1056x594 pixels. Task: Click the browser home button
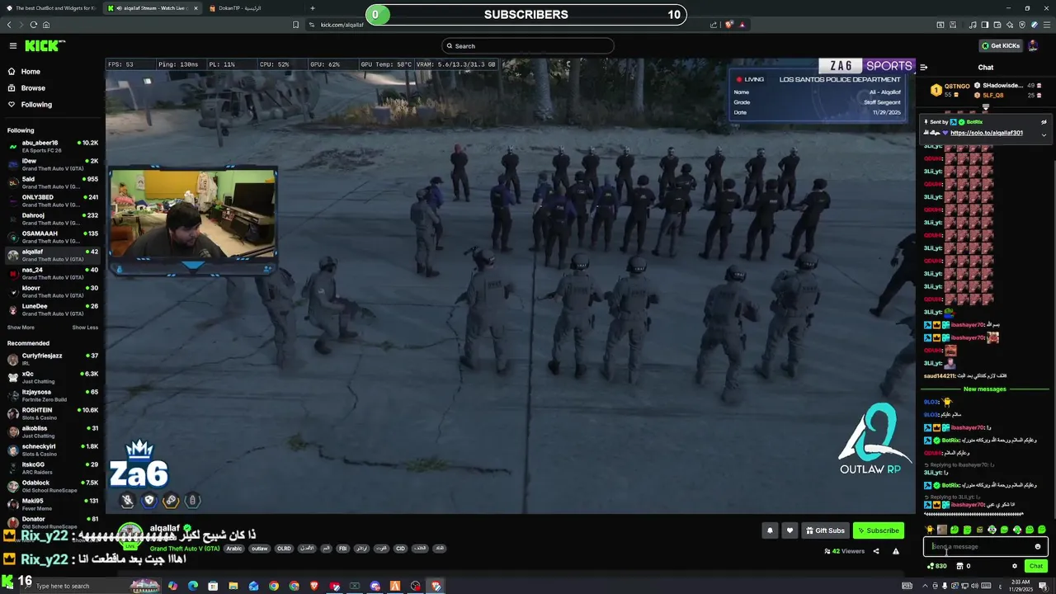coord(47,25)
